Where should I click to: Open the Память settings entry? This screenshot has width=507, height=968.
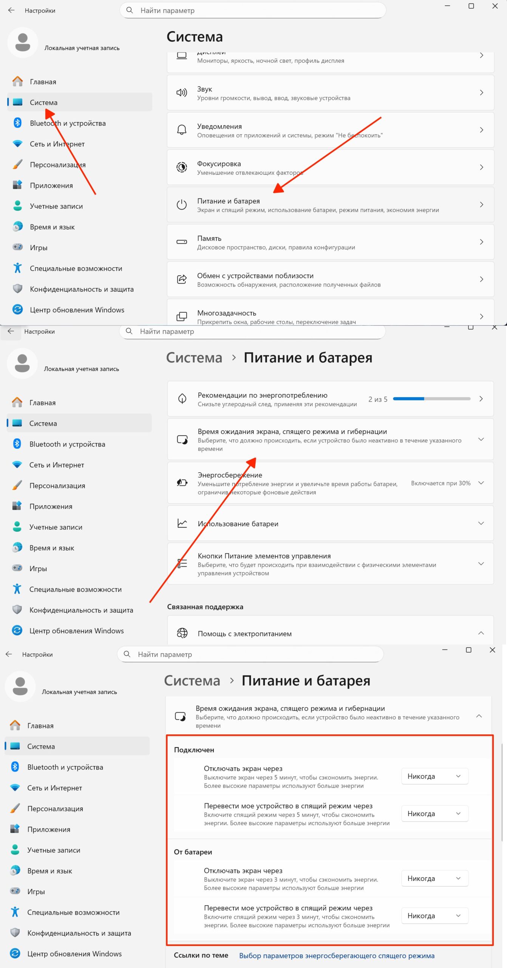click(x=331, y=242)
